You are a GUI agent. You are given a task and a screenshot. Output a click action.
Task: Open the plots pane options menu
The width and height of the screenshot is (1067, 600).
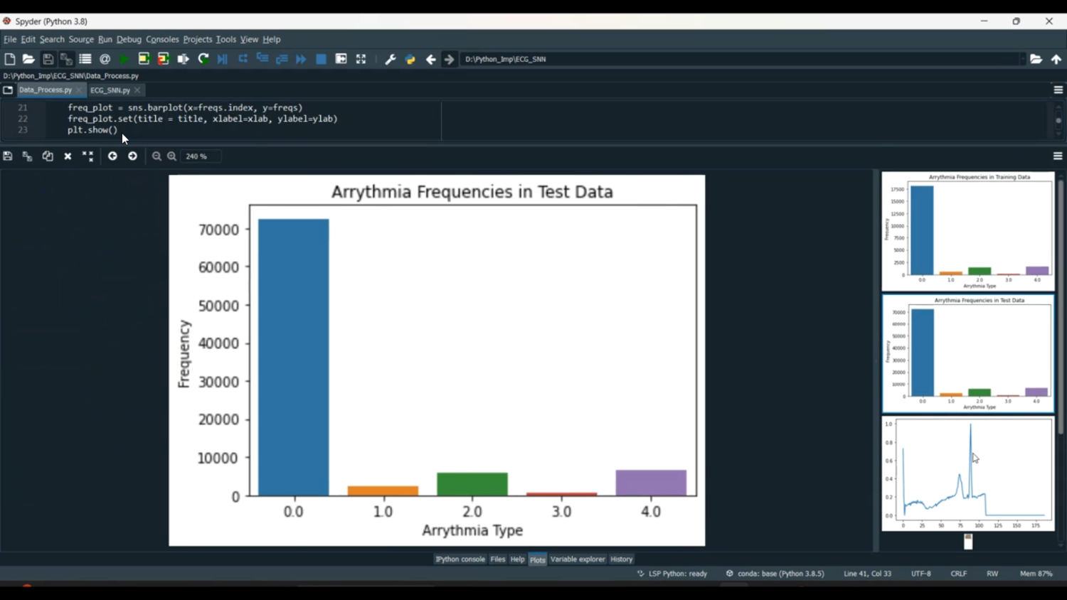point(1058,156)
